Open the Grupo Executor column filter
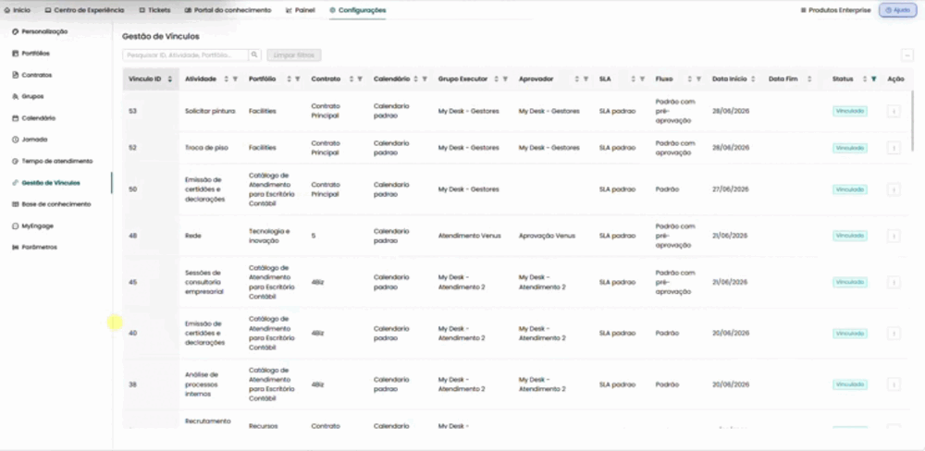The image size is (925, 451). point(505,79)
